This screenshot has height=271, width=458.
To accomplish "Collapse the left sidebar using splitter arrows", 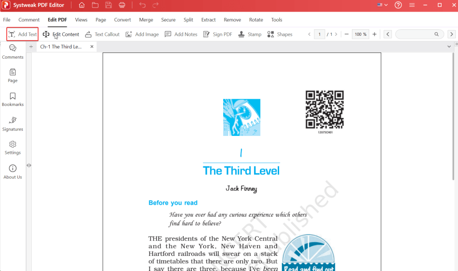I will pyautogui.click(x=29, y=165).
